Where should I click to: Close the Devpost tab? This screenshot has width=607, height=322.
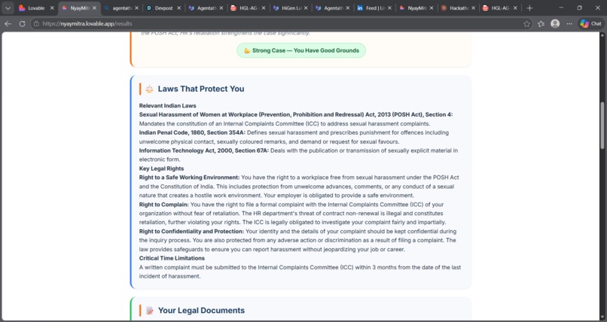178,8
